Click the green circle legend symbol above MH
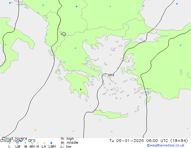 click(32, 143)
